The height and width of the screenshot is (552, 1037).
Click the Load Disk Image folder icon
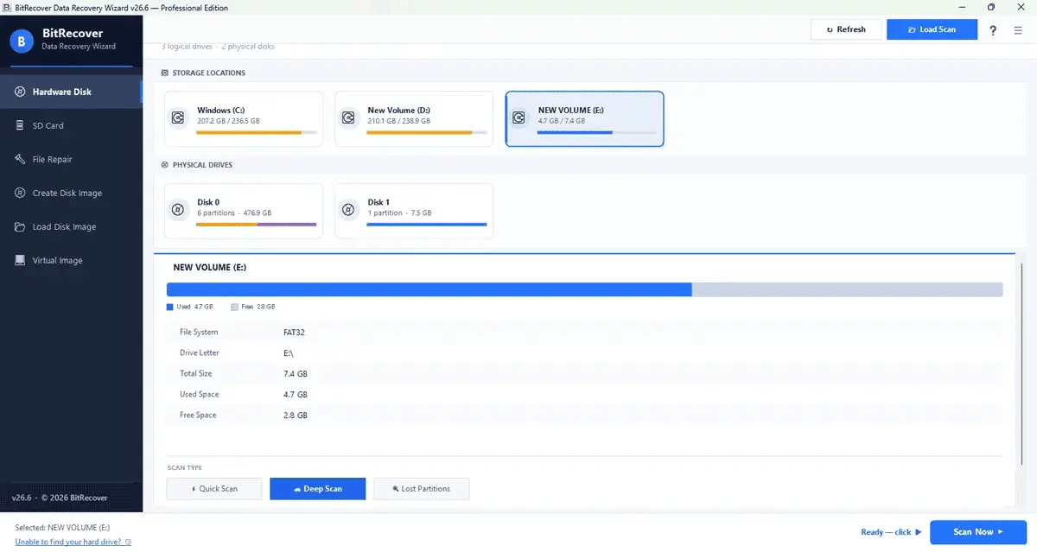20,226
